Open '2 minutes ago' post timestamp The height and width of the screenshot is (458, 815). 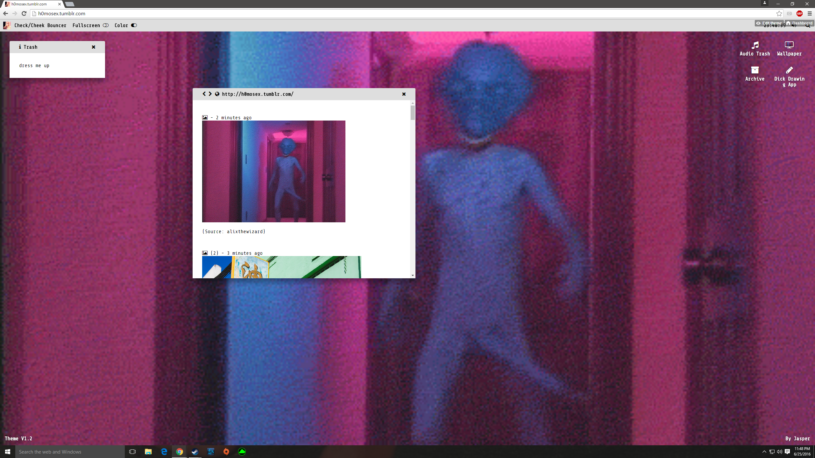point(234,118)
